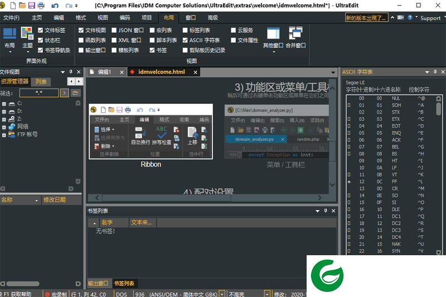
Task: Toggle the 书签导航条 checkbox
Action: point(40,50)
